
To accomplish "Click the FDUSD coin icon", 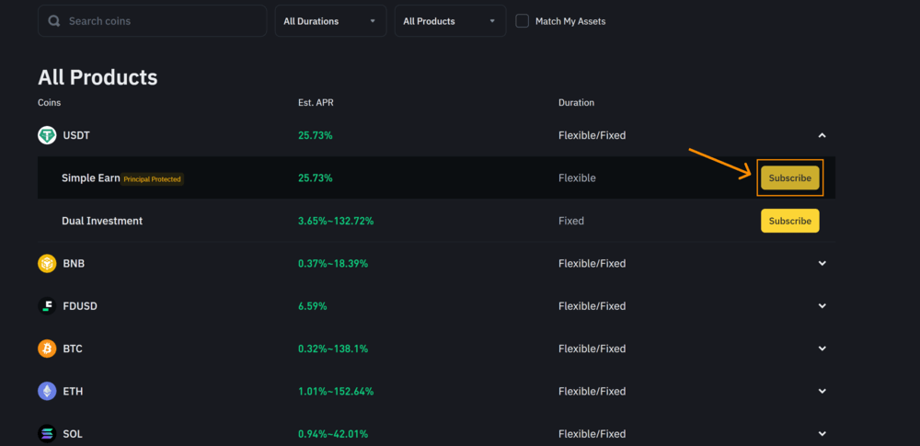I will pyautogui.click(x=47, y=306).
